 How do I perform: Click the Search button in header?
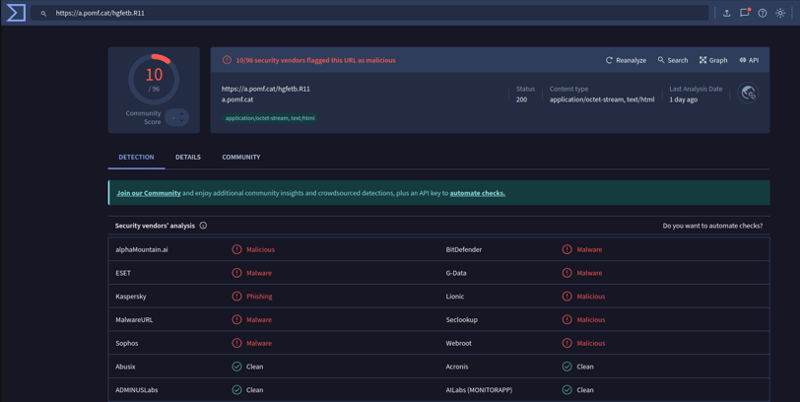pos(673,60)
